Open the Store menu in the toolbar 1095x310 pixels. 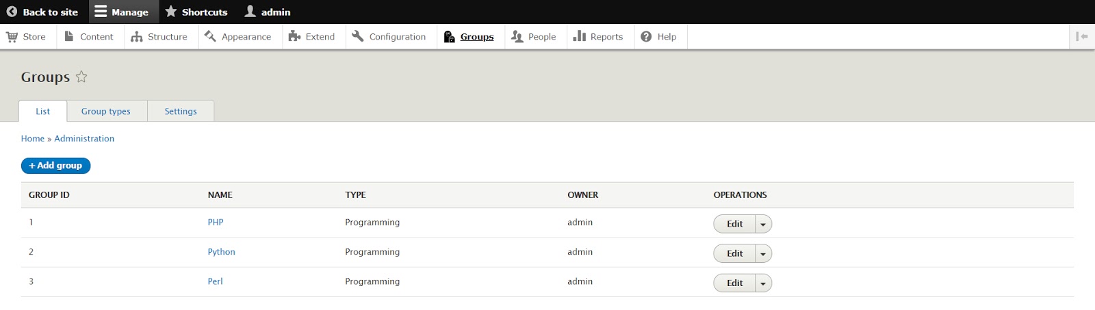(x=26, y=37)
